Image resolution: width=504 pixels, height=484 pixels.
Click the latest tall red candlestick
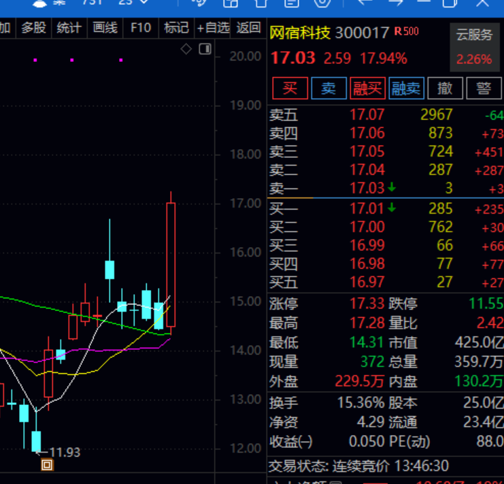pyautogui.click(x=171, y=264)
